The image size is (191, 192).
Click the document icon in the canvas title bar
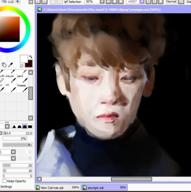[x=40, y=10]
